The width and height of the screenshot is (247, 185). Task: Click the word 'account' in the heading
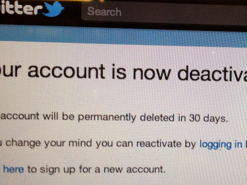coord(66,72)
